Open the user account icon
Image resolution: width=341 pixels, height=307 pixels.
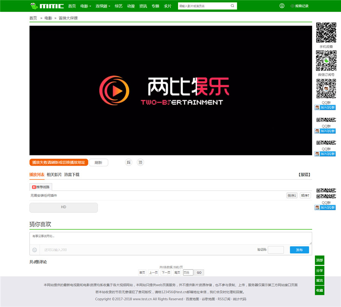pyautogui.click(x=282, y=6)
